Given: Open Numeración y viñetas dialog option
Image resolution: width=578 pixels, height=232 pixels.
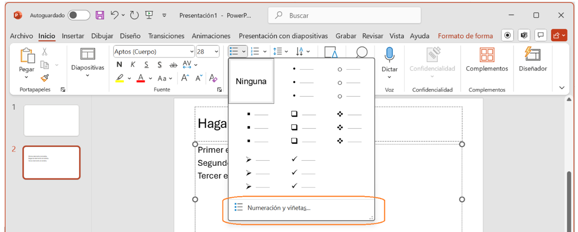Looking at the screenshot, I should (279, 208).
